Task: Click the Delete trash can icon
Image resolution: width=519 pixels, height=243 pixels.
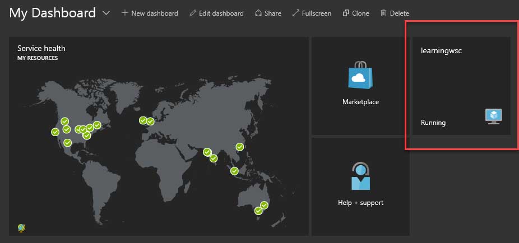Action: click(x=383, y=13)
